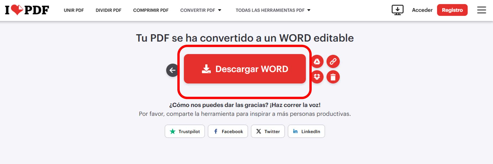This screenshot has width=493, height=164.
Task: Share on Trustpilot
Action: point(185,131)
